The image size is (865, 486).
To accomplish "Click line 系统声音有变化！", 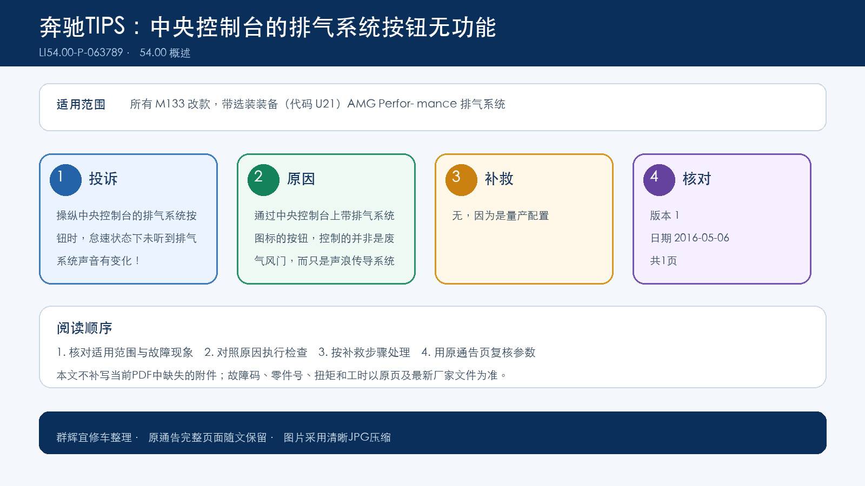I will click(x=99, y=261).
